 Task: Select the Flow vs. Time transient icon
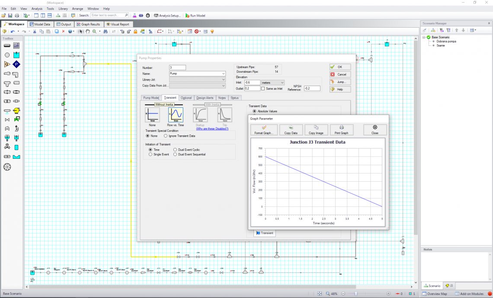click(x=175, y=115)
